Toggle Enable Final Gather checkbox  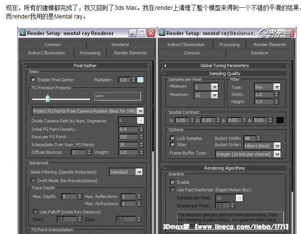(x=33, y=79)
